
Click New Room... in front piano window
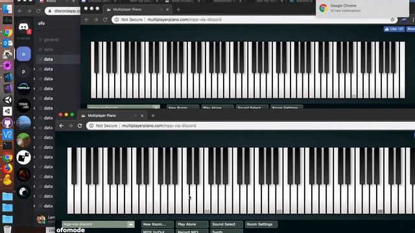158,225
